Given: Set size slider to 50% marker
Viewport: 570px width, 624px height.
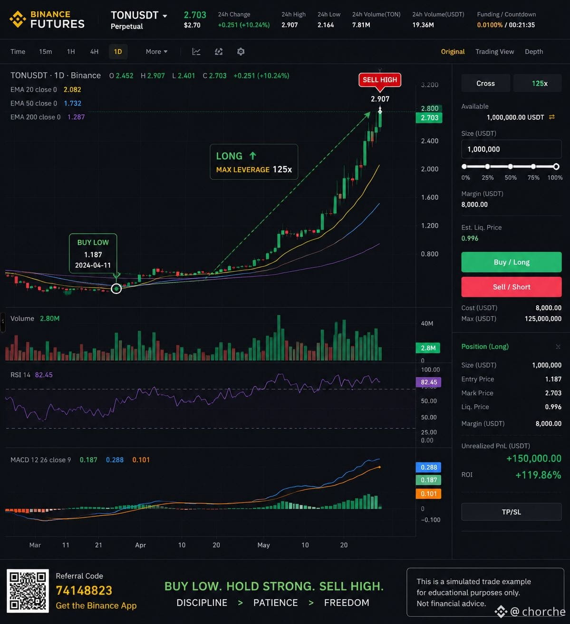Looking at the screenshot, I should [510, 166].
